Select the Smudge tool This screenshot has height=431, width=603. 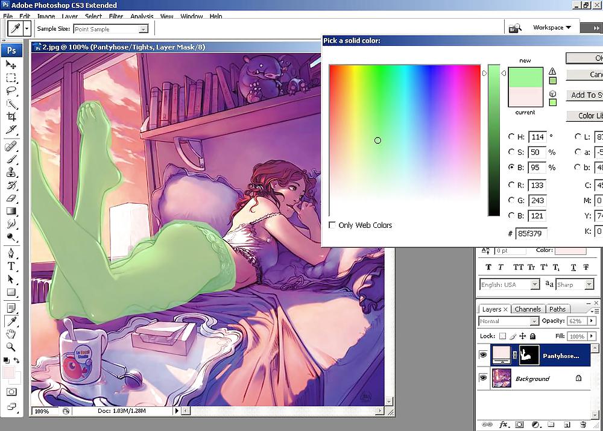coord(11,224)
